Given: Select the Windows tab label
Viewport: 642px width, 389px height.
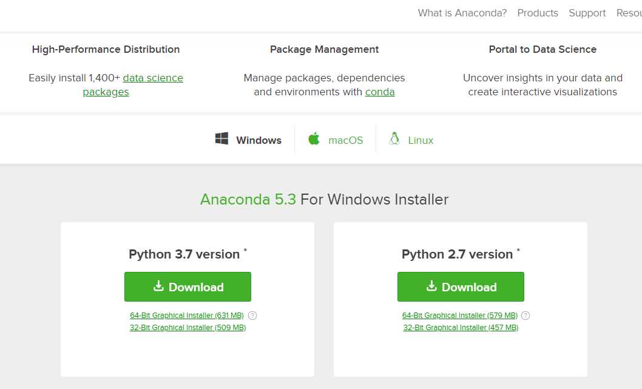Looking at the screenshot, I should (x=258, y=140).
